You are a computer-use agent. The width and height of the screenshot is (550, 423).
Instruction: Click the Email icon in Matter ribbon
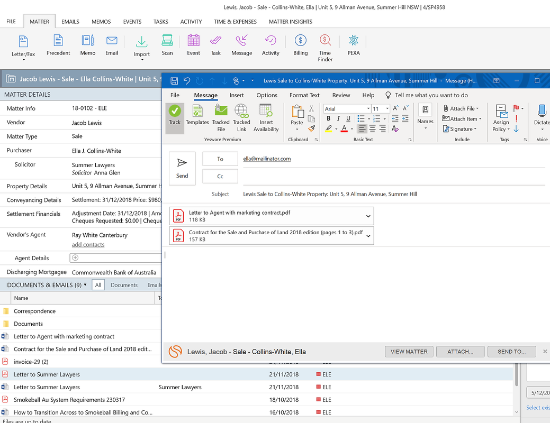(x=112, y=45)
